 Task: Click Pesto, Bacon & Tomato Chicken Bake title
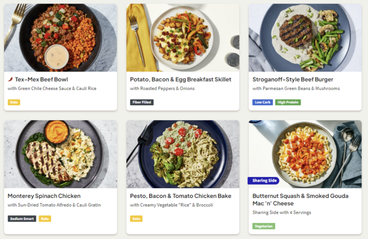180,196
